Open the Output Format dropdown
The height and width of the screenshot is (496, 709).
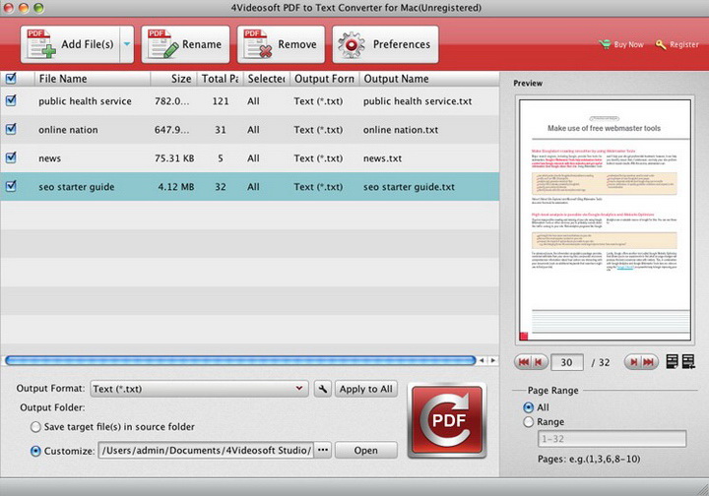pyautogui.click(x=199, y=389)
